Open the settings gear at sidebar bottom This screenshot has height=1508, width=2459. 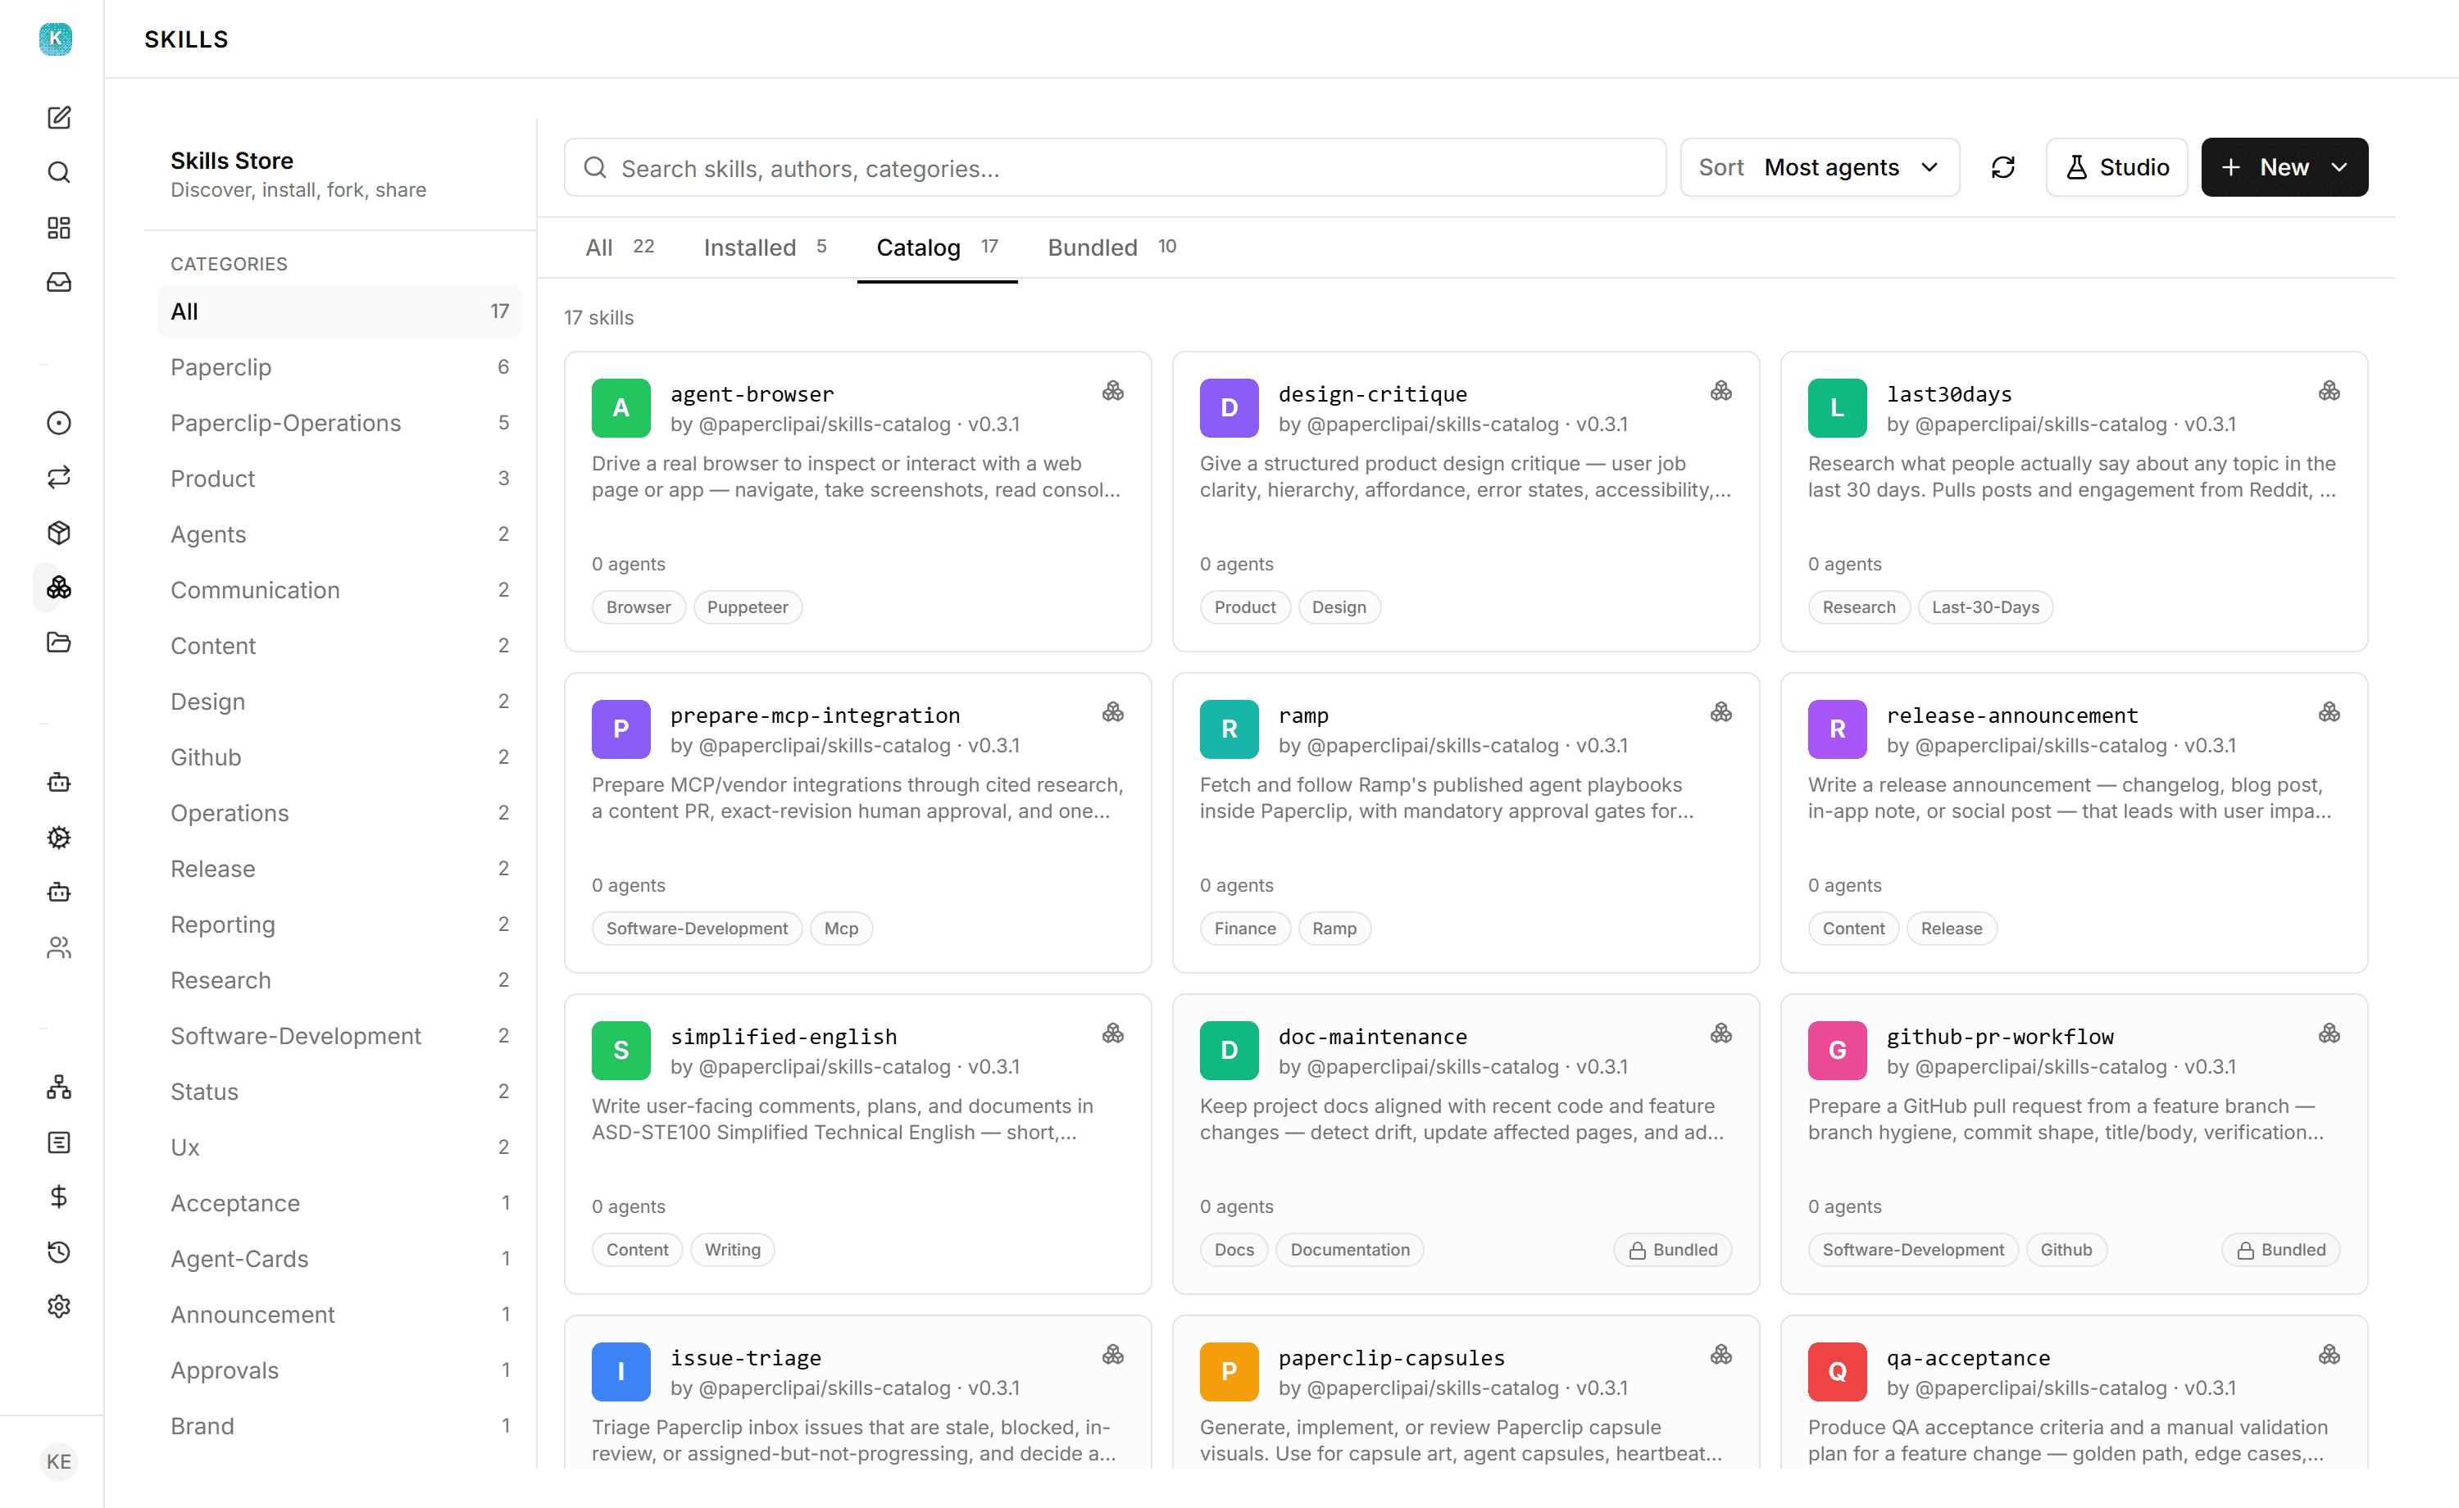pos(59,1306)
